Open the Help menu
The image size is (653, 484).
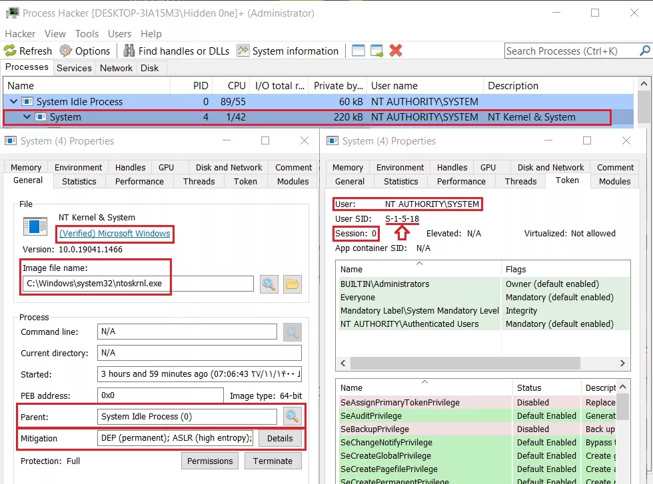coord(151,34)
